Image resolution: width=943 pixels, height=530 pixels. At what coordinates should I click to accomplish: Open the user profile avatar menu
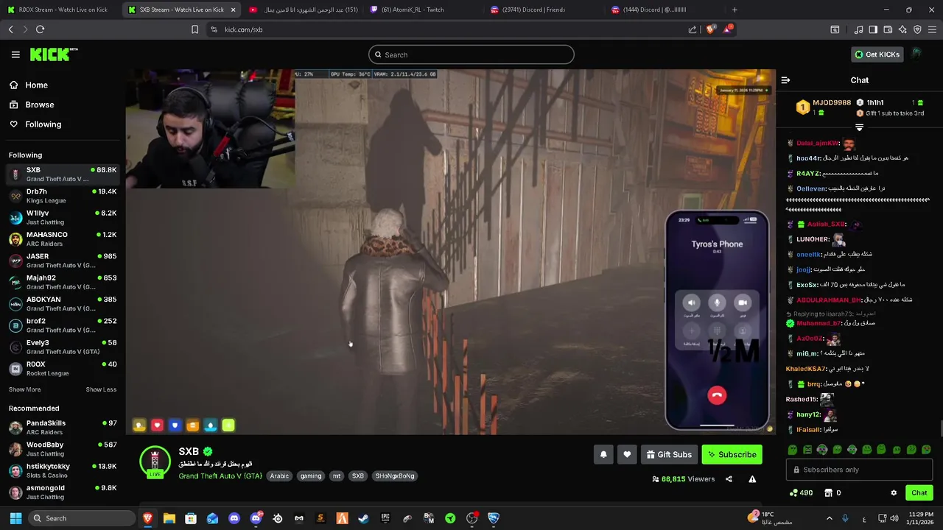pyautogui.click(x=916, y=54)
